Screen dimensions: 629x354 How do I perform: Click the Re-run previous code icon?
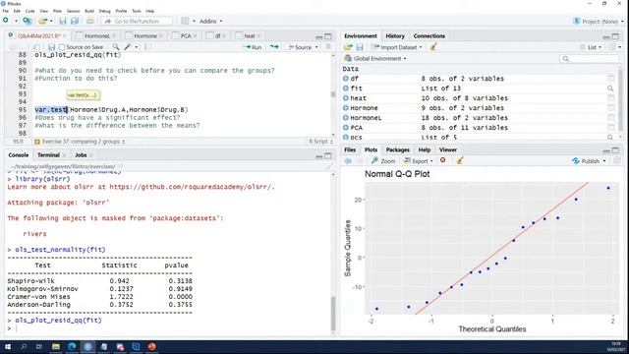[274, 47]
